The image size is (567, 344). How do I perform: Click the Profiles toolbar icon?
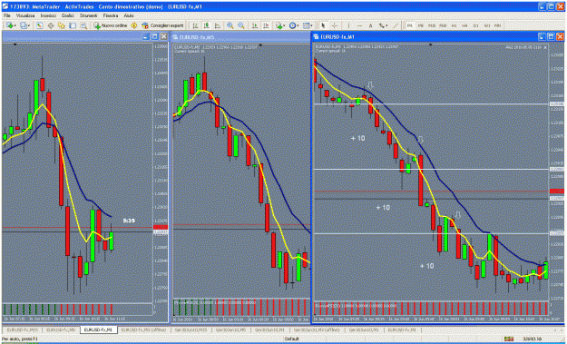tap(24, 25)
